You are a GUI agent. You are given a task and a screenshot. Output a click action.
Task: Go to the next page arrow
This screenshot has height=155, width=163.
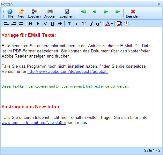[106, 12]
